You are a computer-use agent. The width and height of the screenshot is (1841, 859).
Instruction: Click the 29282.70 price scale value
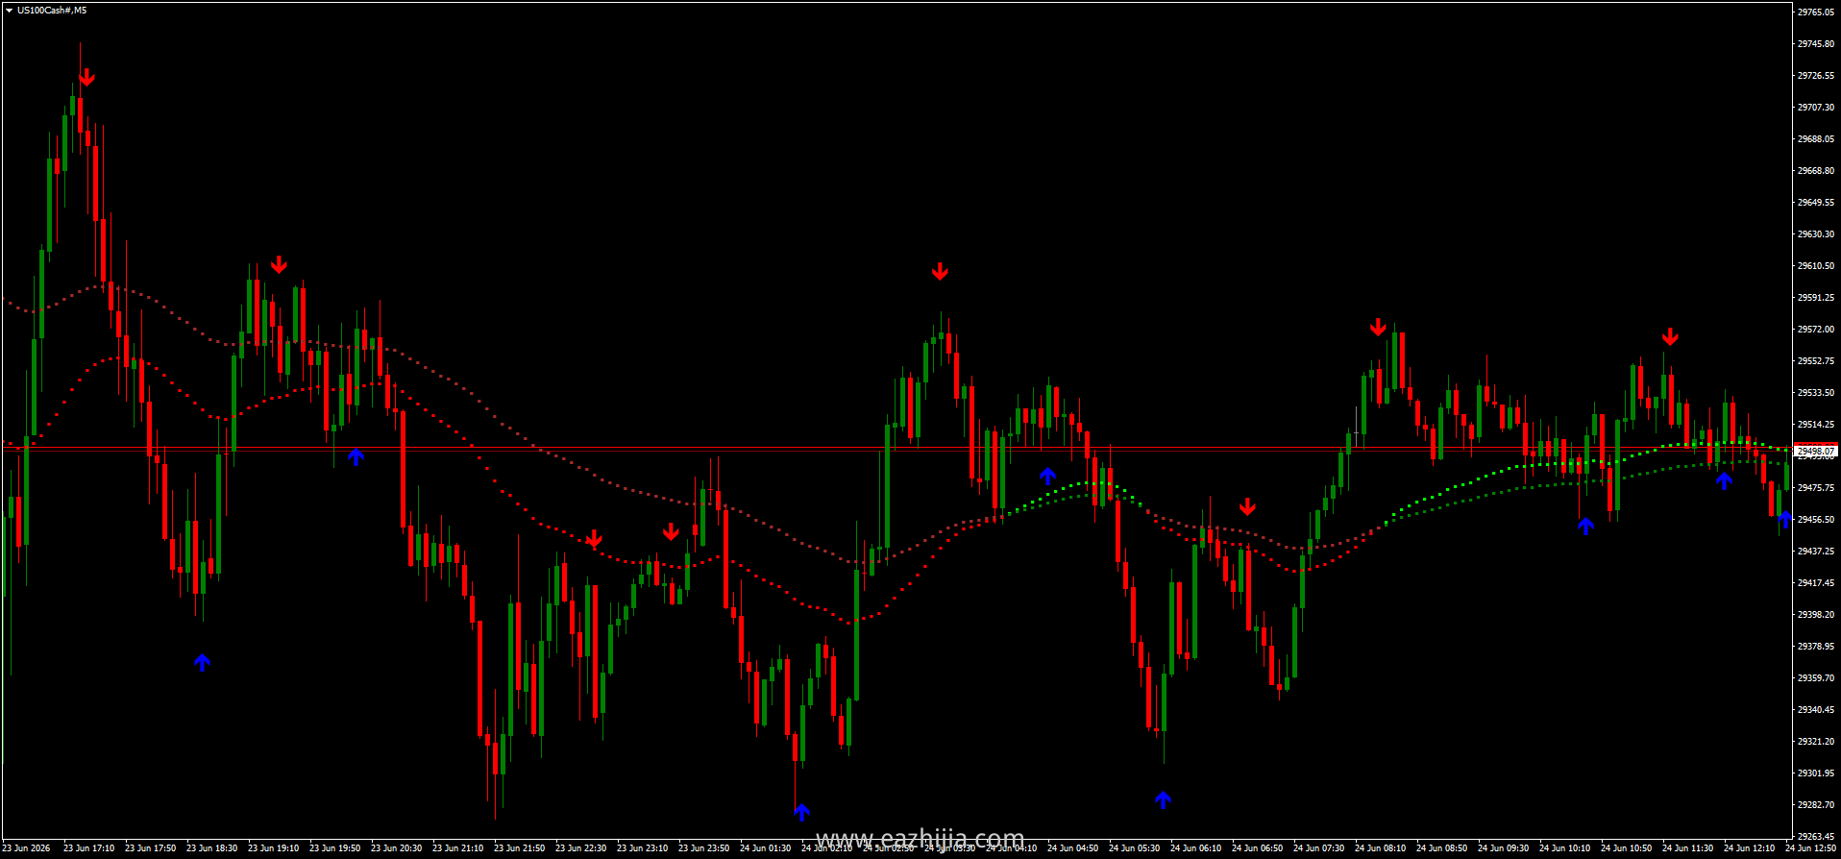pyautogui.click(x=1816, y=804)
